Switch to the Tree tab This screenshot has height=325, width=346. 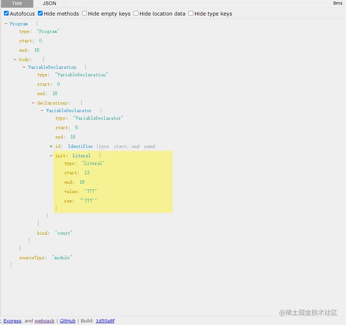[x=17, y=4]
